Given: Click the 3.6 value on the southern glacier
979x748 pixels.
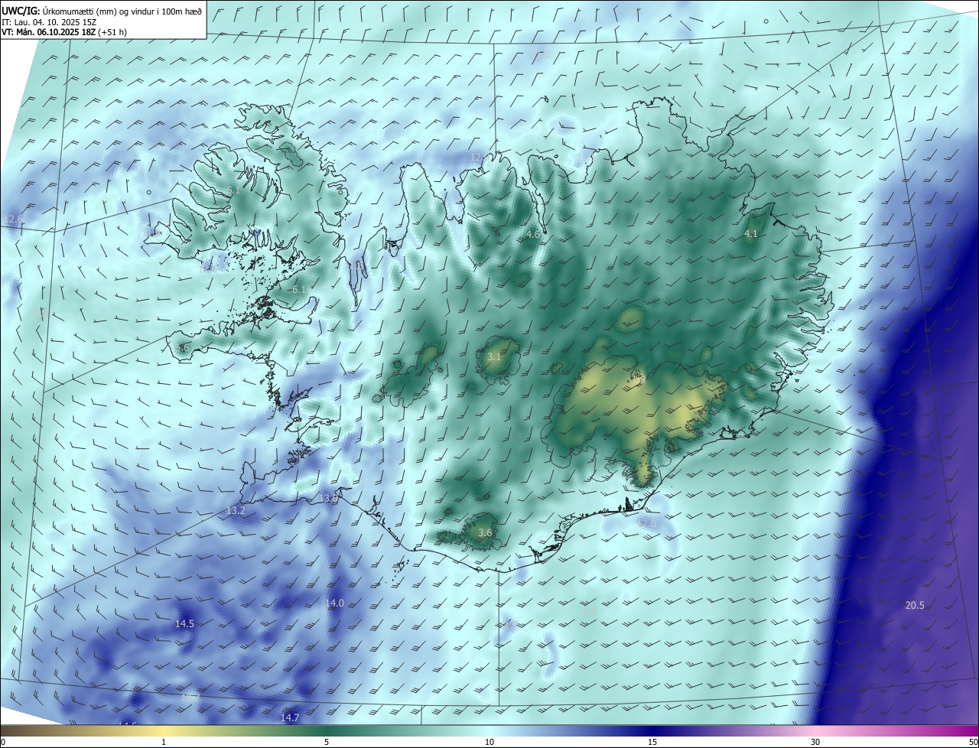Looking at the screenshot, I should pyautogui.click(x=485, y=532).
